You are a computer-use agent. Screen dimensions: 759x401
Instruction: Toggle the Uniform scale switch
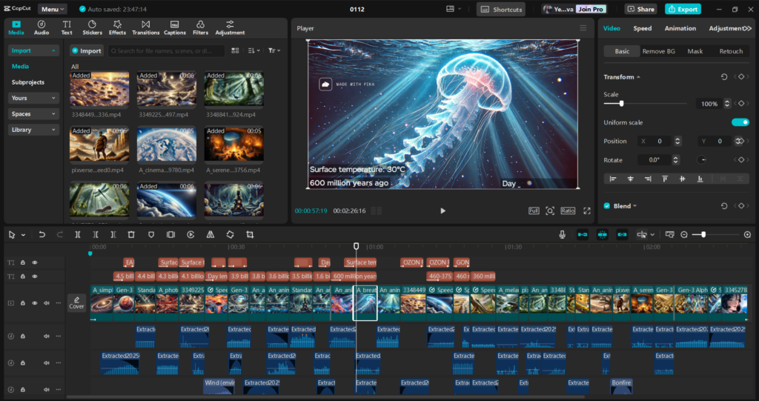pos(740,122)
